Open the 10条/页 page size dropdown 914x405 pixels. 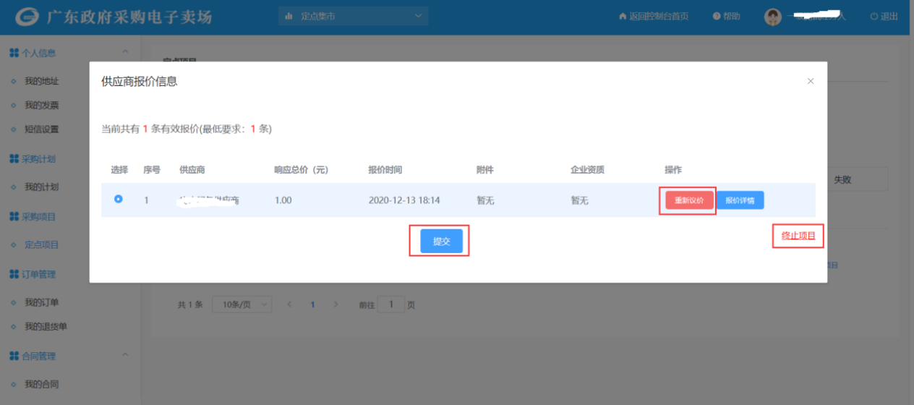click(242, 305)
